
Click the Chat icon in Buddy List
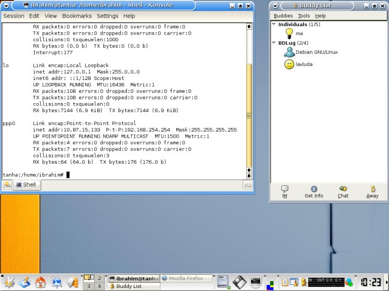[343, 192]
